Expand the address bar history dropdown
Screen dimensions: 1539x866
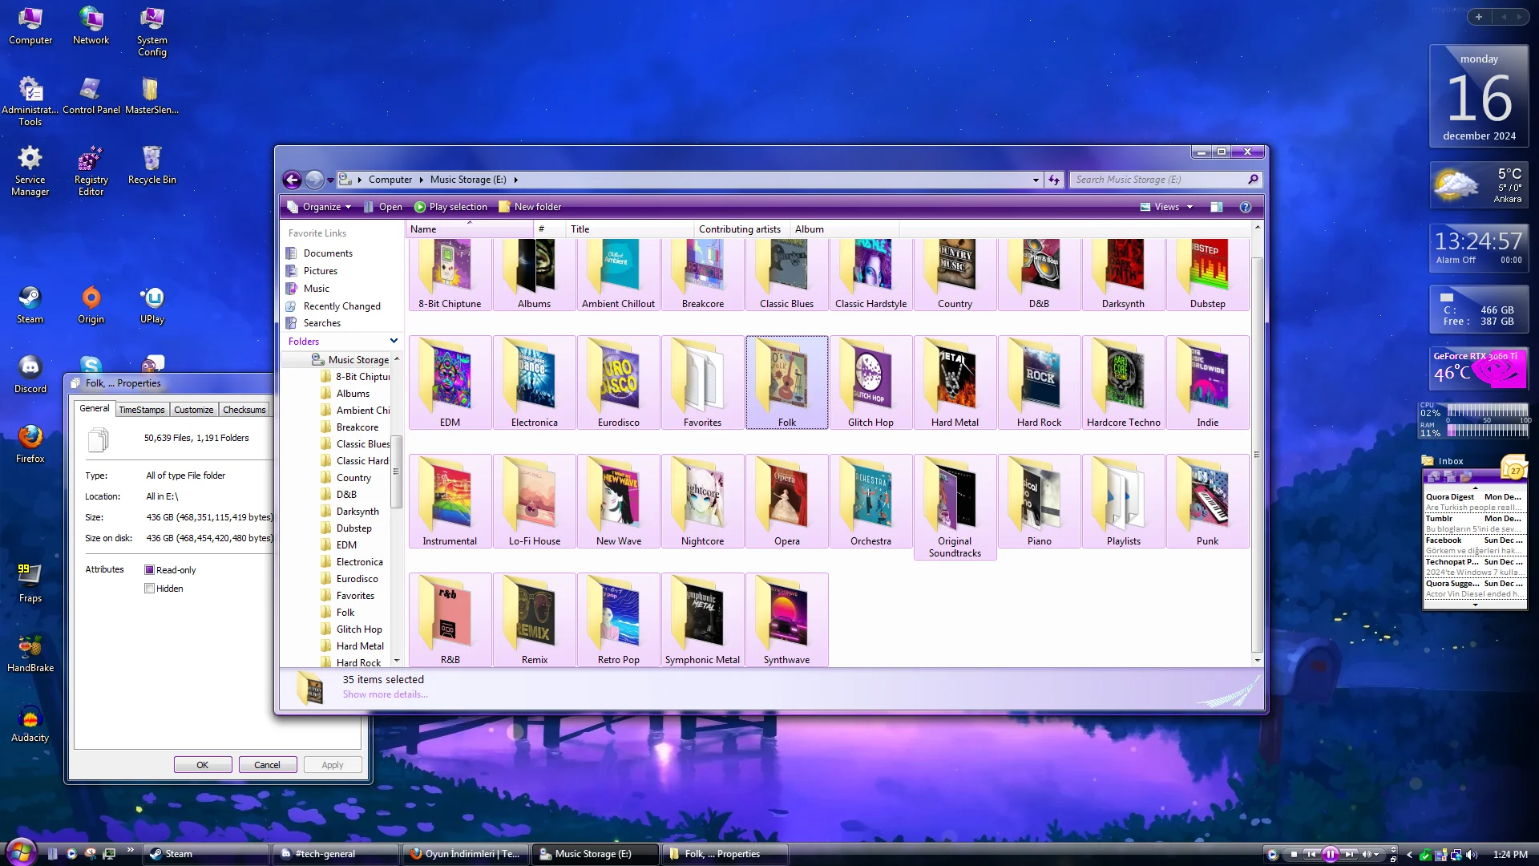coord(1036,180)
